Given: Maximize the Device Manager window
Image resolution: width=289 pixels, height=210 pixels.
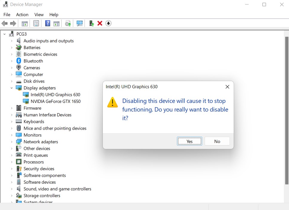Looking at the screenshot, I should click(x=264, y=4).
